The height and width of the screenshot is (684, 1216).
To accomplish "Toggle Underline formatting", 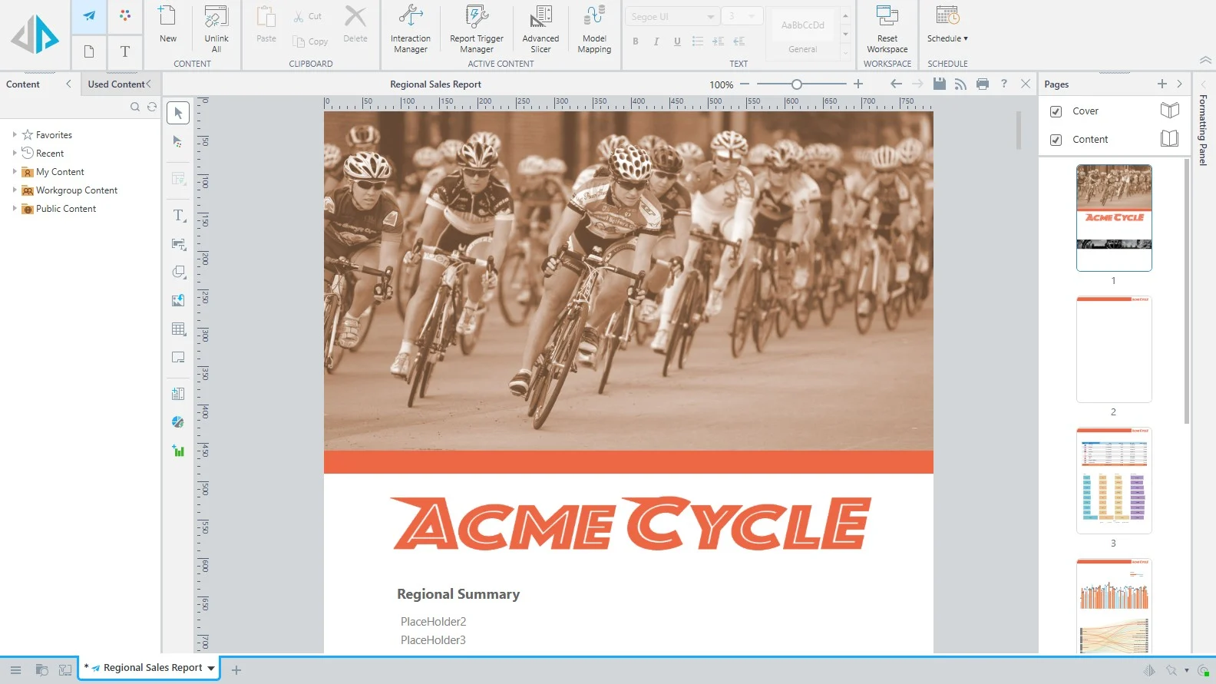I will [x=676, y=41].
